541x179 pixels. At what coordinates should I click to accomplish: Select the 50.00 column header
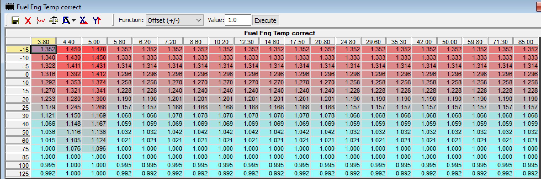(449, 42)
